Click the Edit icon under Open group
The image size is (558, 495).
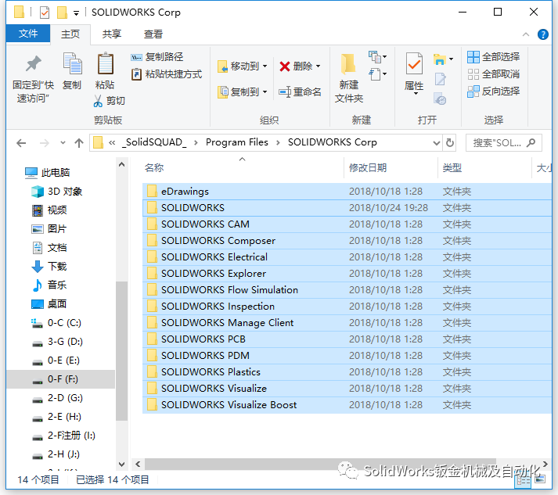pyautogui.click(x=440, y=79)
